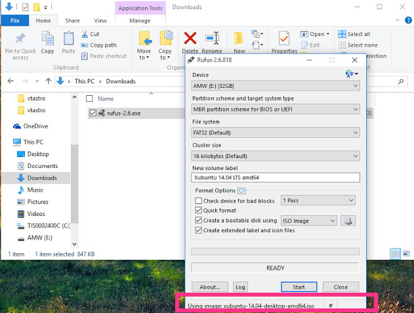Open the Rufus language globe icon menu
This screenshot has width=414, height=313.
tap(352, 74)
